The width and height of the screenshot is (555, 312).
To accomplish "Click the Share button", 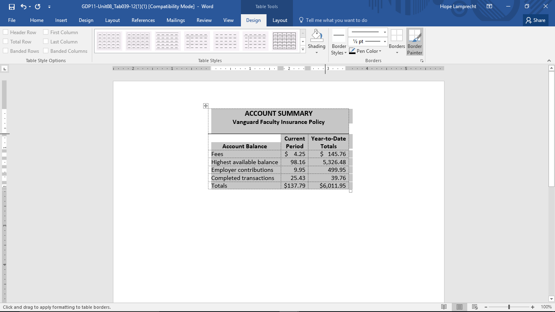I will coord(535,20).
